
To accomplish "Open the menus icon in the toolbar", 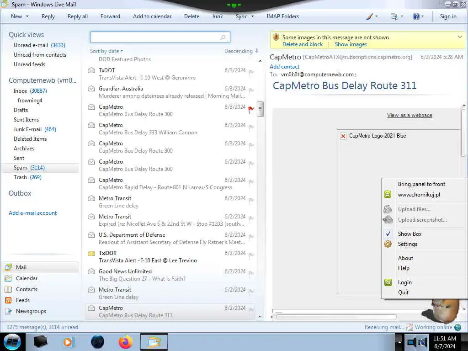I will point(394,16).
